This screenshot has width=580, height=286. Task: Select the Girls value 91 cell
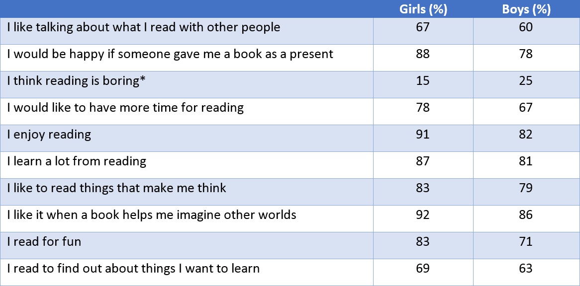tap(423, 138)
